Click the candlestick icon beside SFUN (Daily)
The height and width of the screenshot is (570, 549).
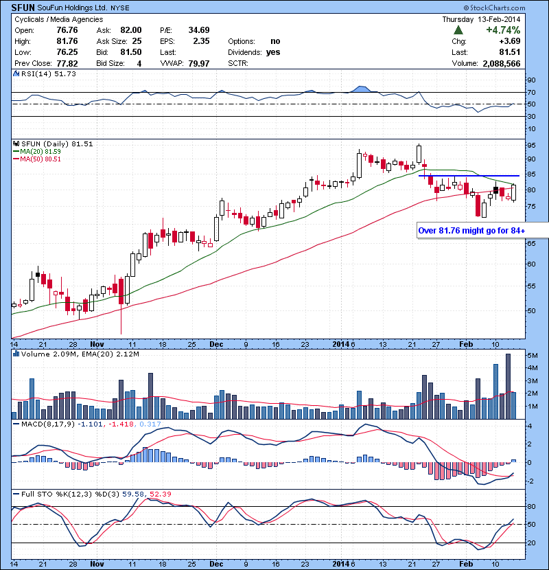(16, 144)
